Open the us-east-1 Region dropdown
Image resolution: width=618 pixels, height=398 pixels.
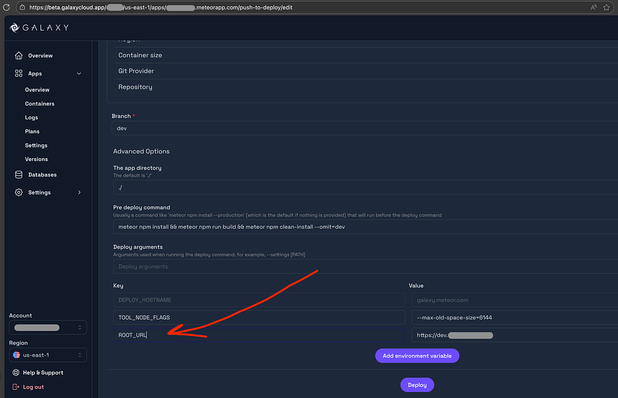[48, 354]
